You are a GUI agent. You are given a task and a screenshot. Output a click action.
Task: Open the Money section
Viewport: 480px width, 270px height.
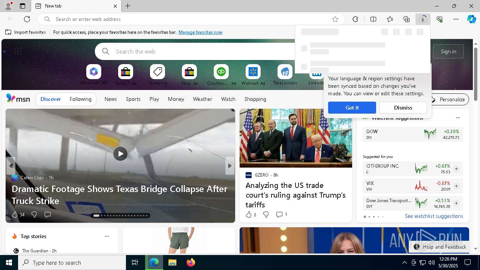[176, 99]
